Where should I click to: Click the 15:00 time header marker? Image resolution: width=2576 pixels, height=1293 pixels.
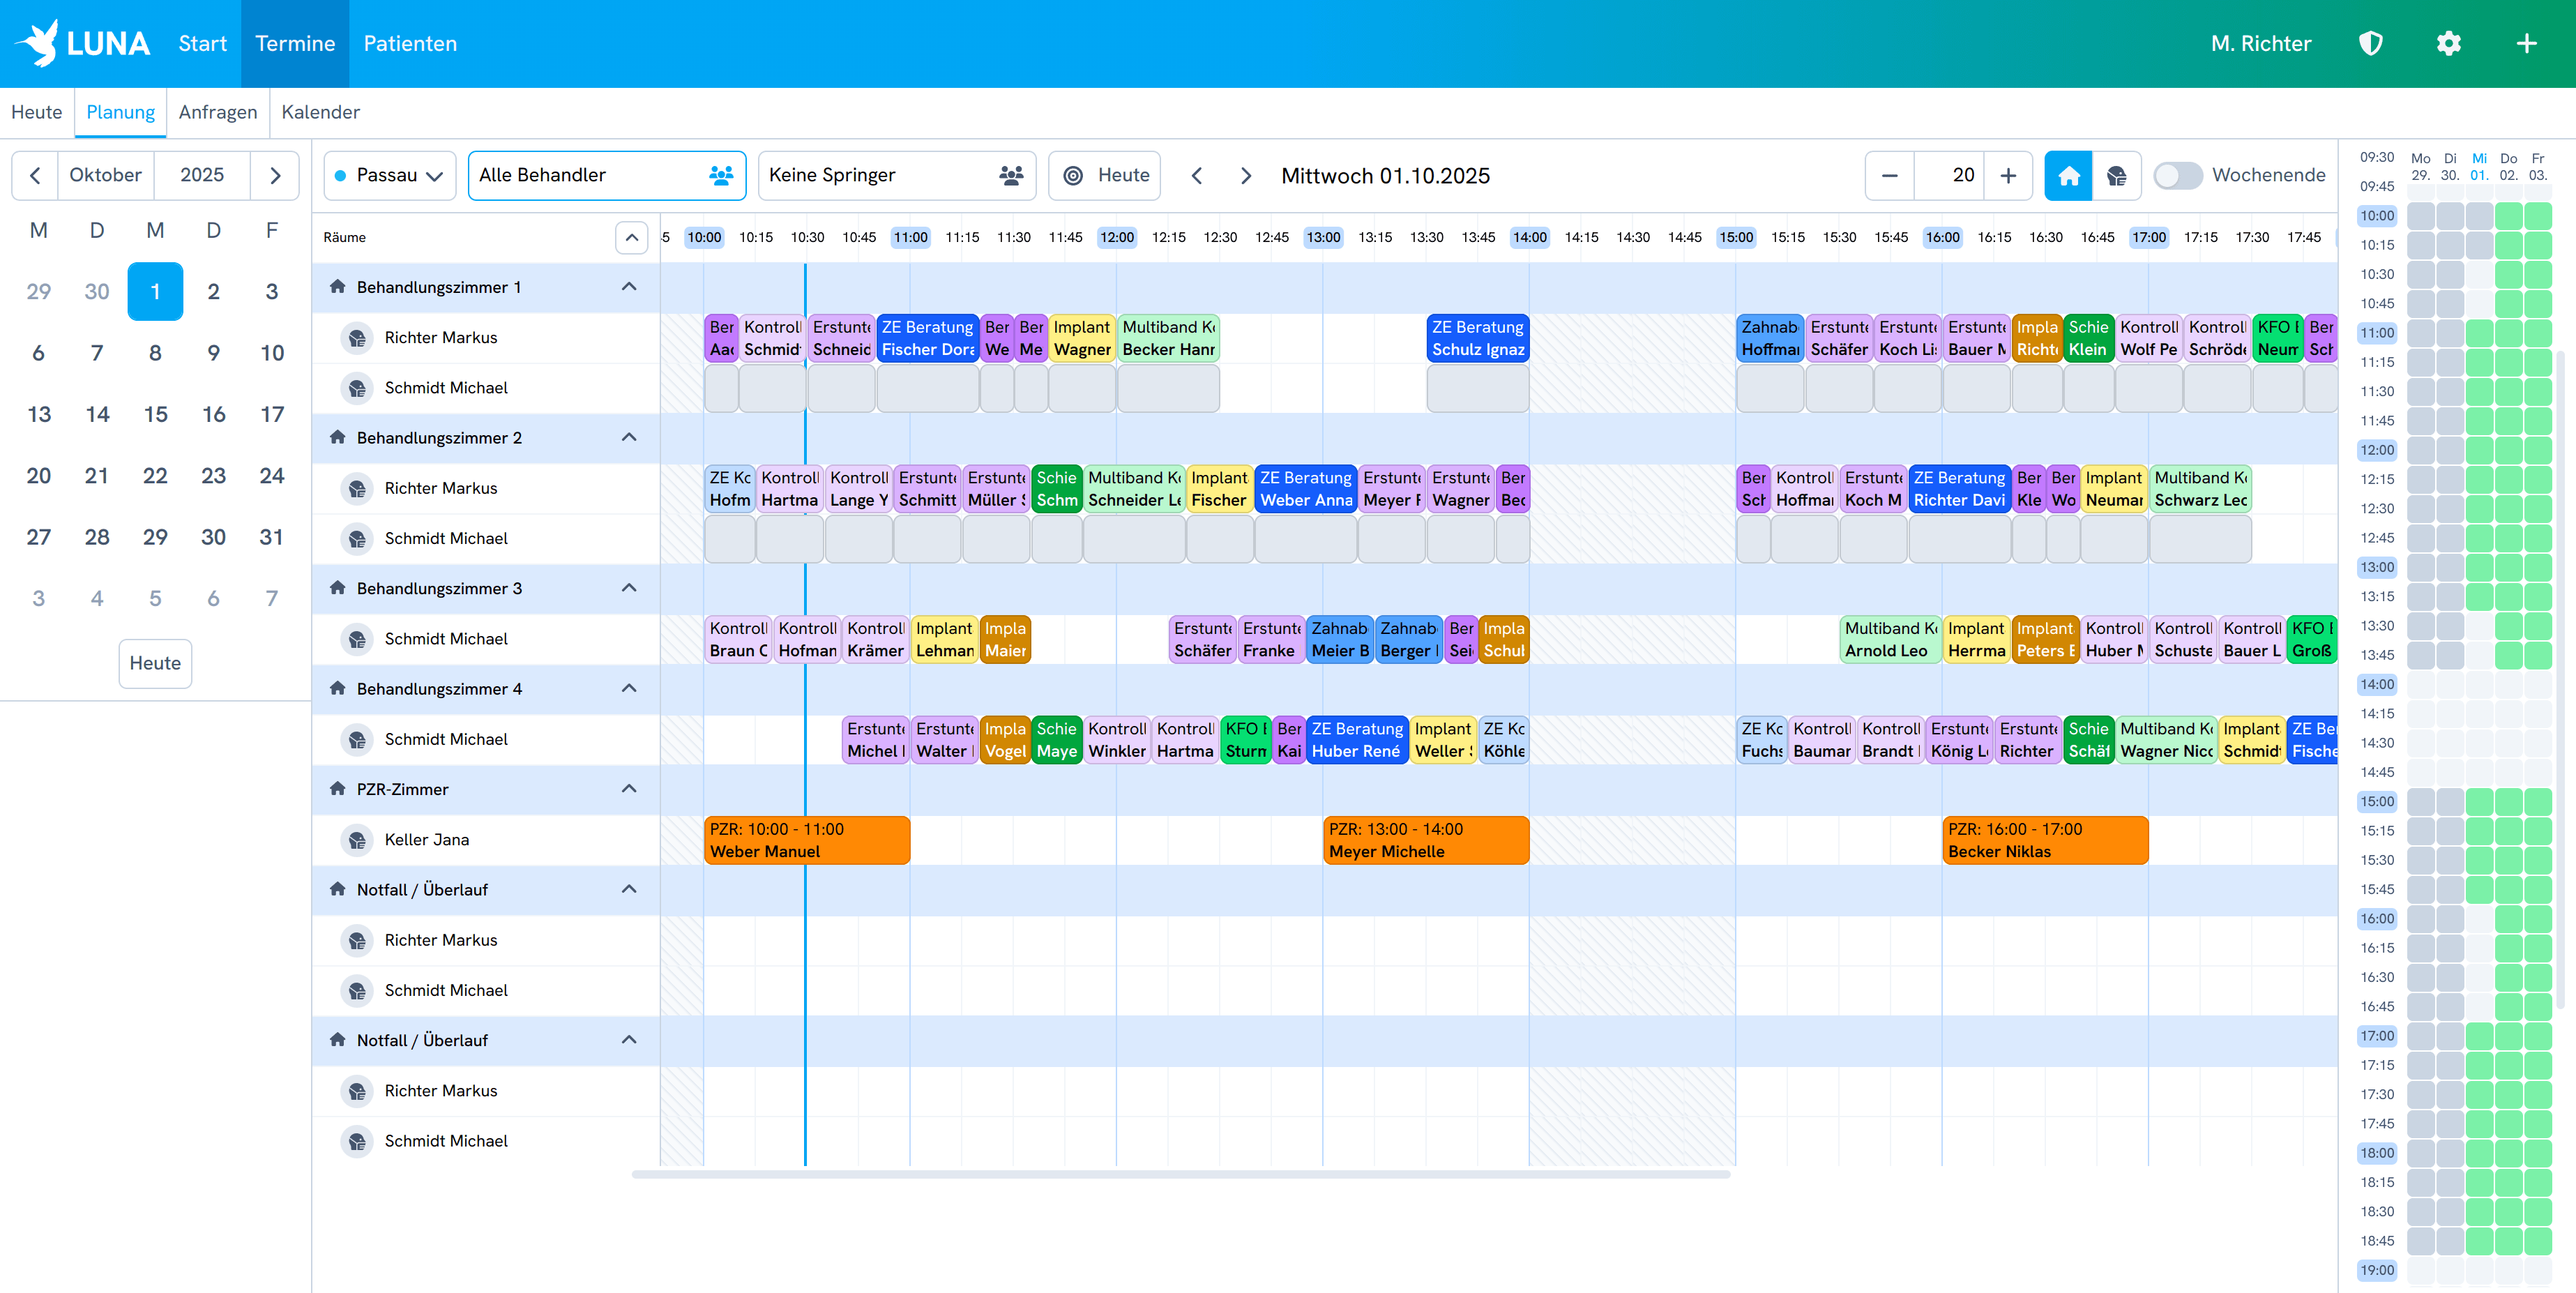coord(1736,237)
